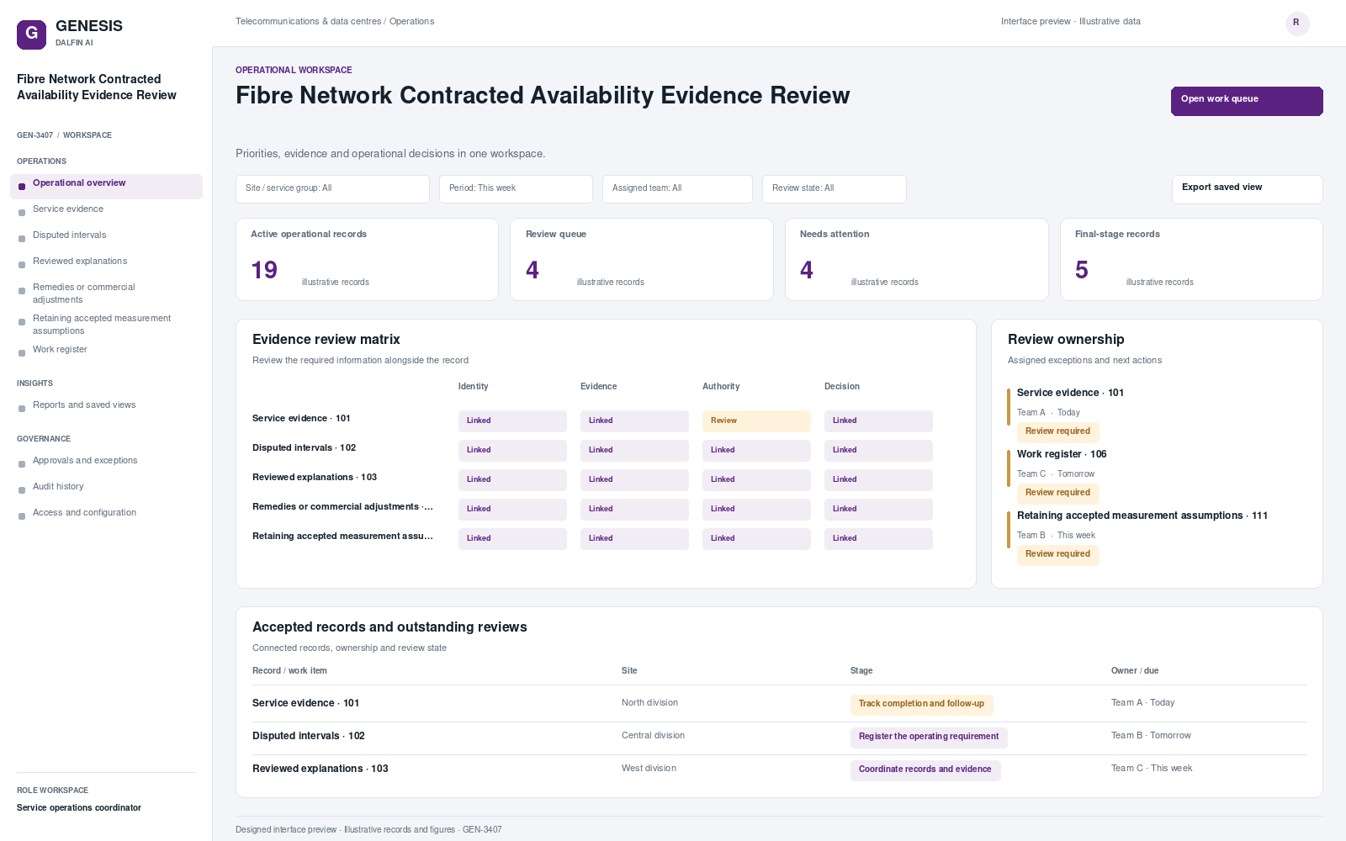Click Coordinate records and evidence tag
Image resolution: width=1346 pixels, height=841 pixels.
coord(925,770)
